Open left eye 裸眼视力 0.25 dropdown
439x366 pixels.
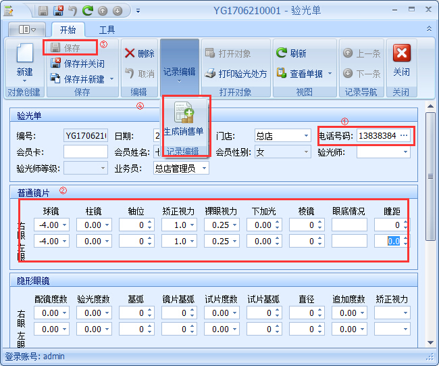pyautogui.click(x=235, y=242)
